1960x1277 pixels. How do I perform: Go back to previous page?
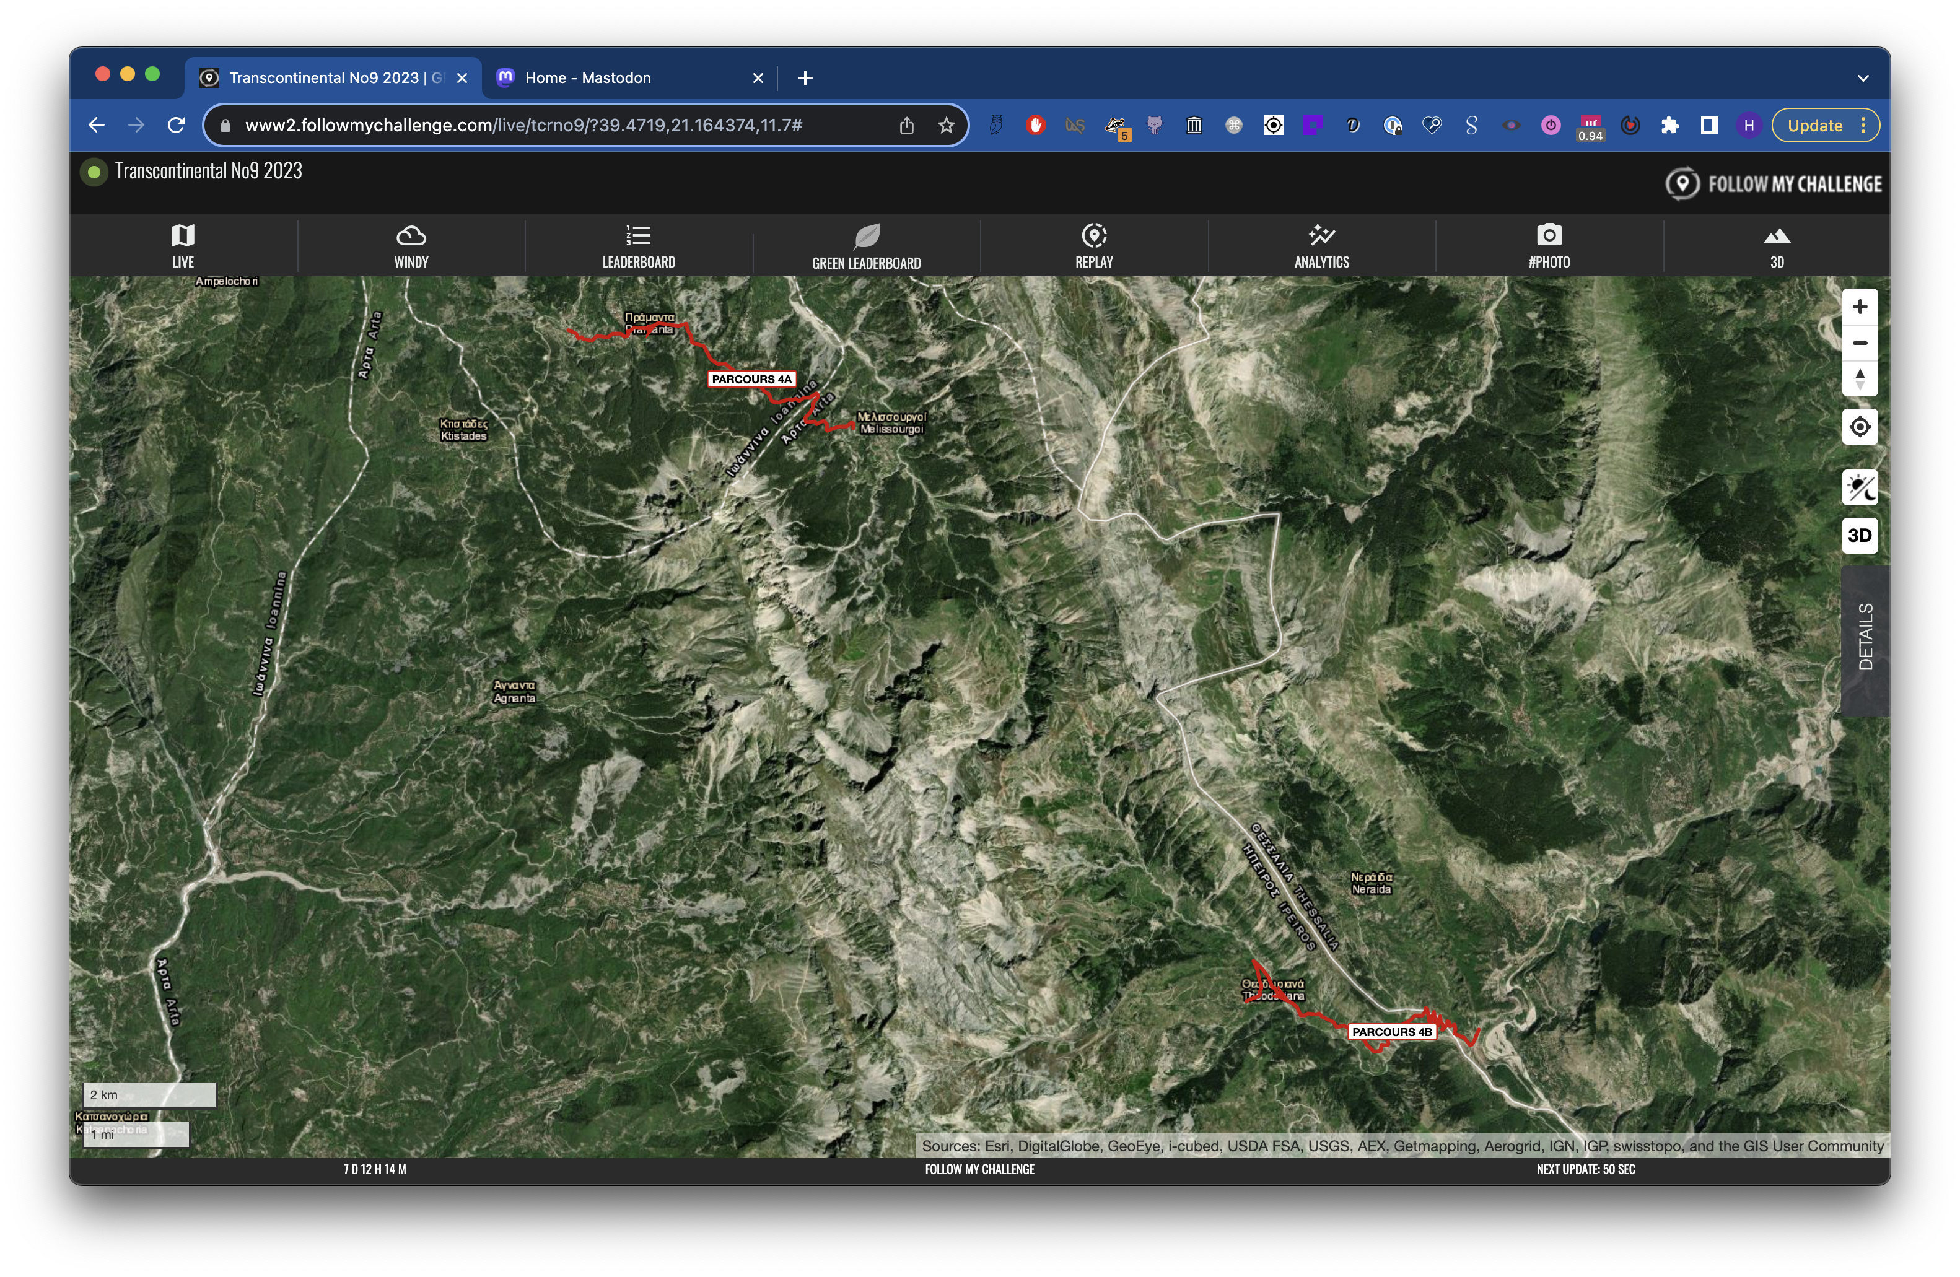[97, 125]
